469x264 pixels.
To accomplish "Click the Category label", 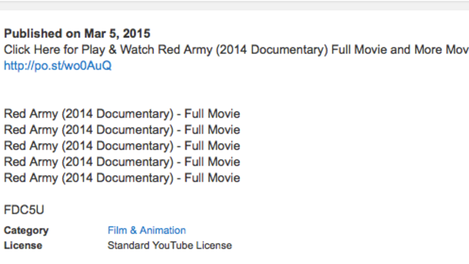I will coord(26,231).
